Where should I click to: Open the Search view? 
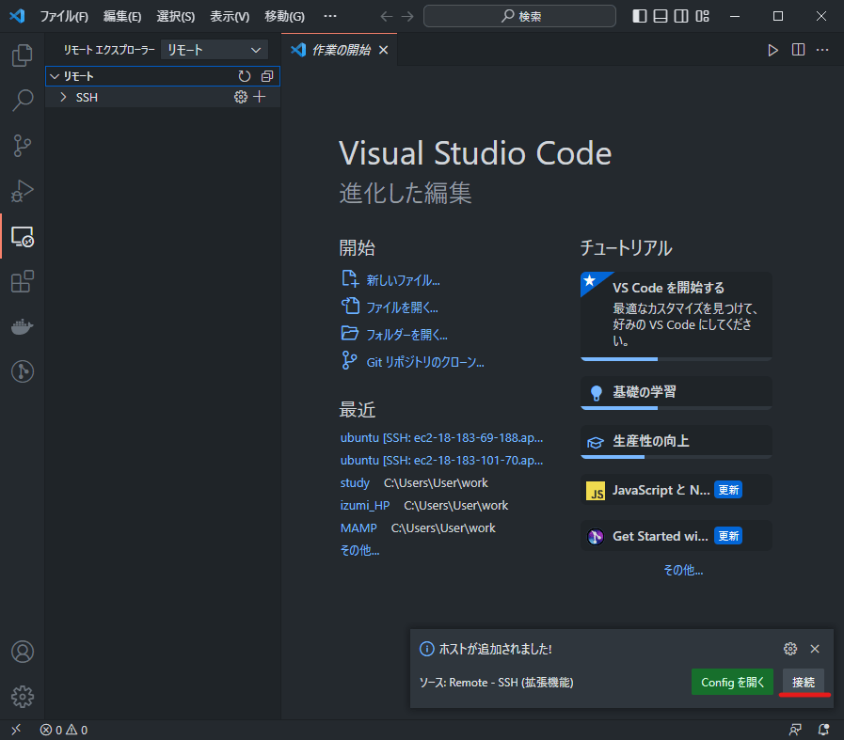click(x=22, y=101)
